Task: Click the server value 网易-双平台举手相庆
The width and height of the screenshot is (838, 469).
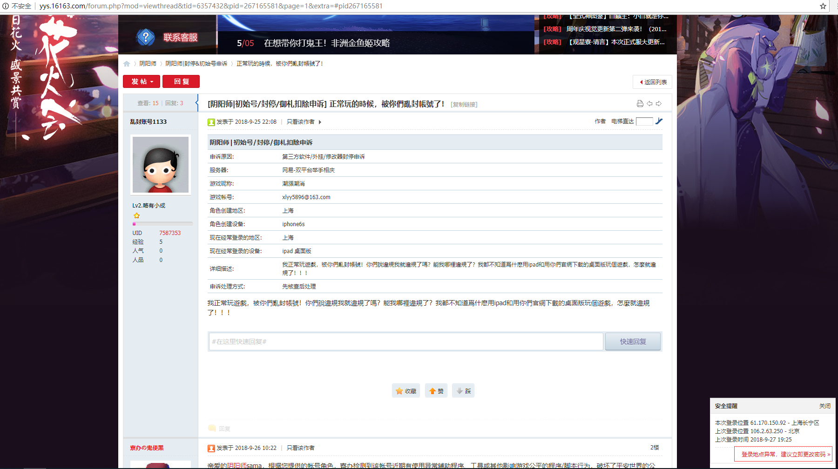Action: pos(309,170)
